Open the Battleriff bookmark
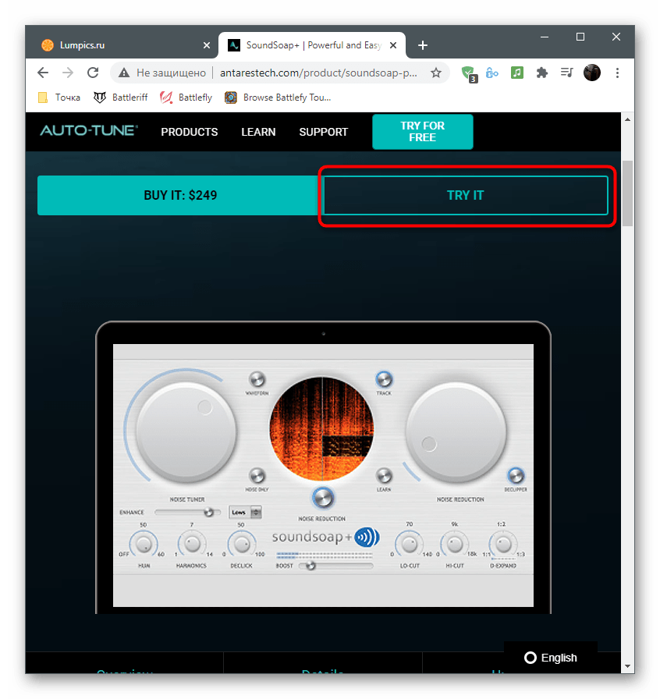660x699 pixels. [120, 98]
